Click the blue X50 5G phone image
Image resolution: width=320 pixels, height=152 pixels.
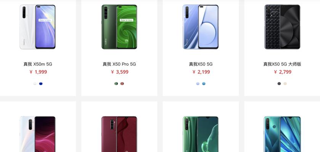[x=201, y=27]
